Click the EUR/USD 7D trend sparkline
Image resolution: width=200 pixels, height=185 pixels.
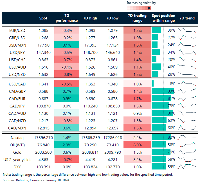click(187, 30)
